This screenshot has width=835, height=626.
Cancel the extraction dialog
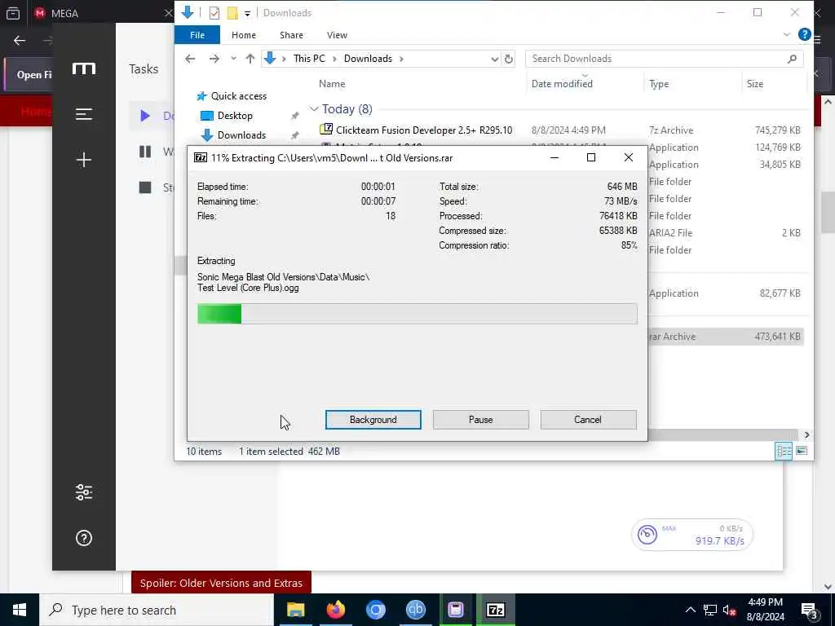tap(588, 420)
